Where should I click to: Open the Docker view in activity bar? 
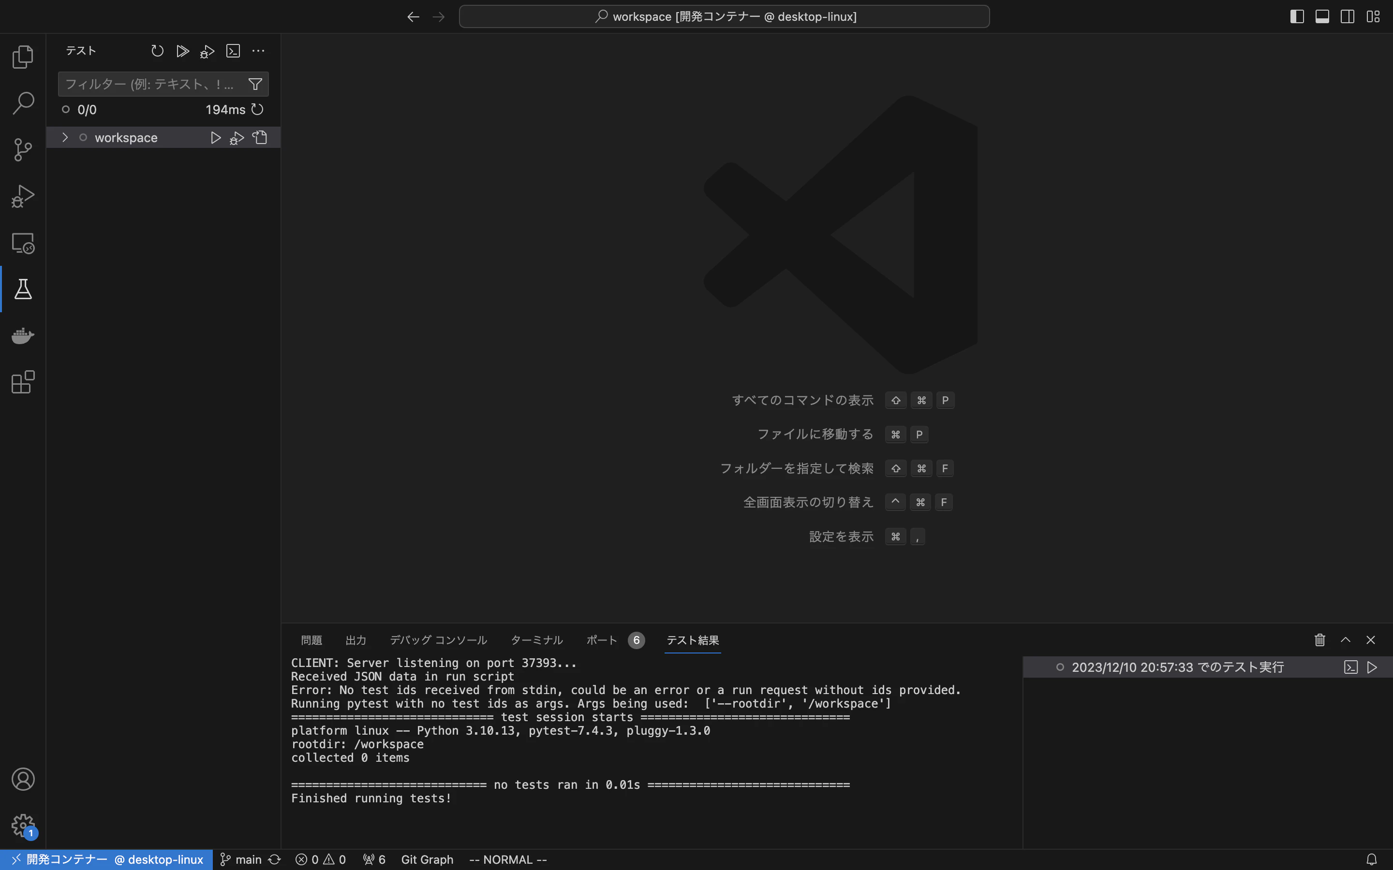pyautogui.click(x=23, y=335)
